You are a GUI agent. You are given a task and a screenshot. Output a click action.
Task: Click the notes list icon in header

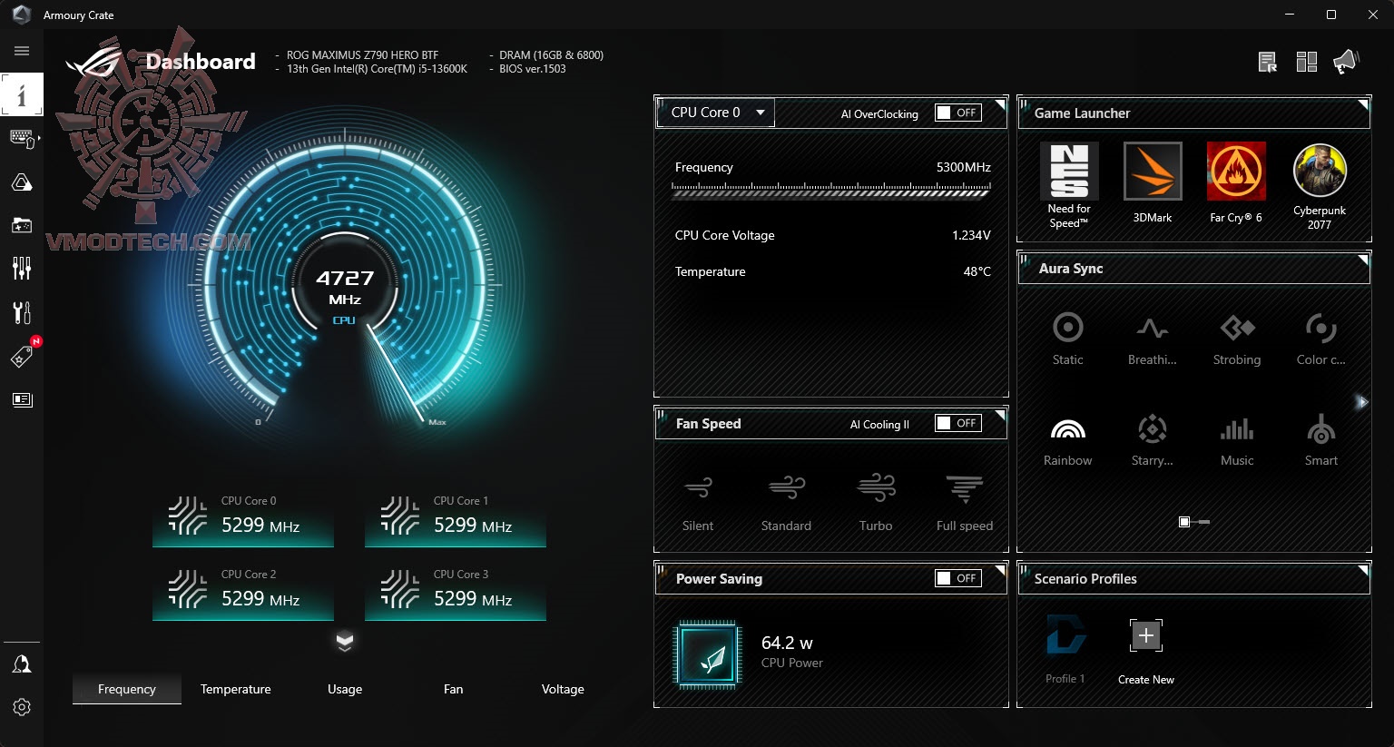(x=1268, y=62)
